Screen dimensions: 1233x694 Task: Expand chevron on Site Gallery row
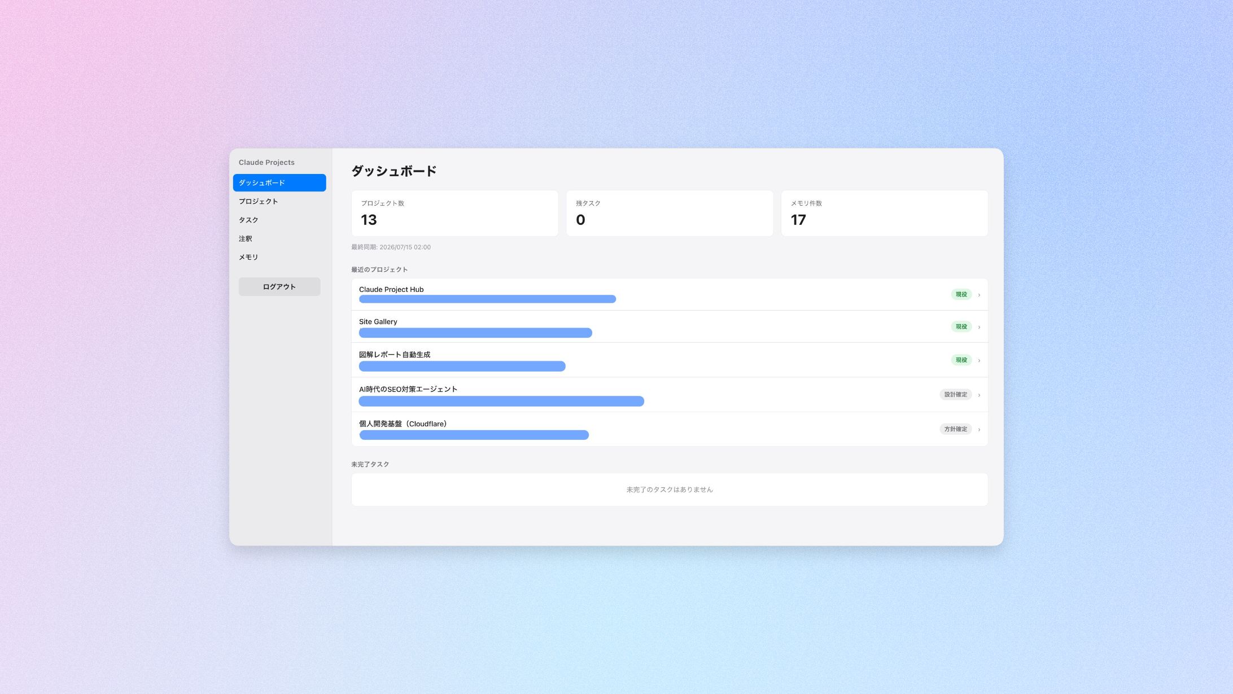pos(979,327)
